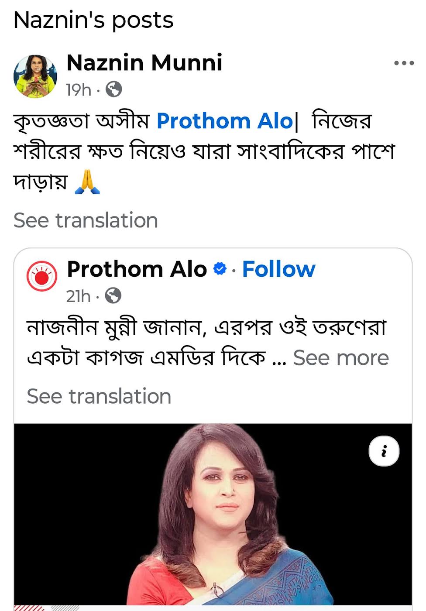Tap the Prothom Alo red logo avatar
The width and height of the screenshot is (426, 611).
click(x=42, y=276)
